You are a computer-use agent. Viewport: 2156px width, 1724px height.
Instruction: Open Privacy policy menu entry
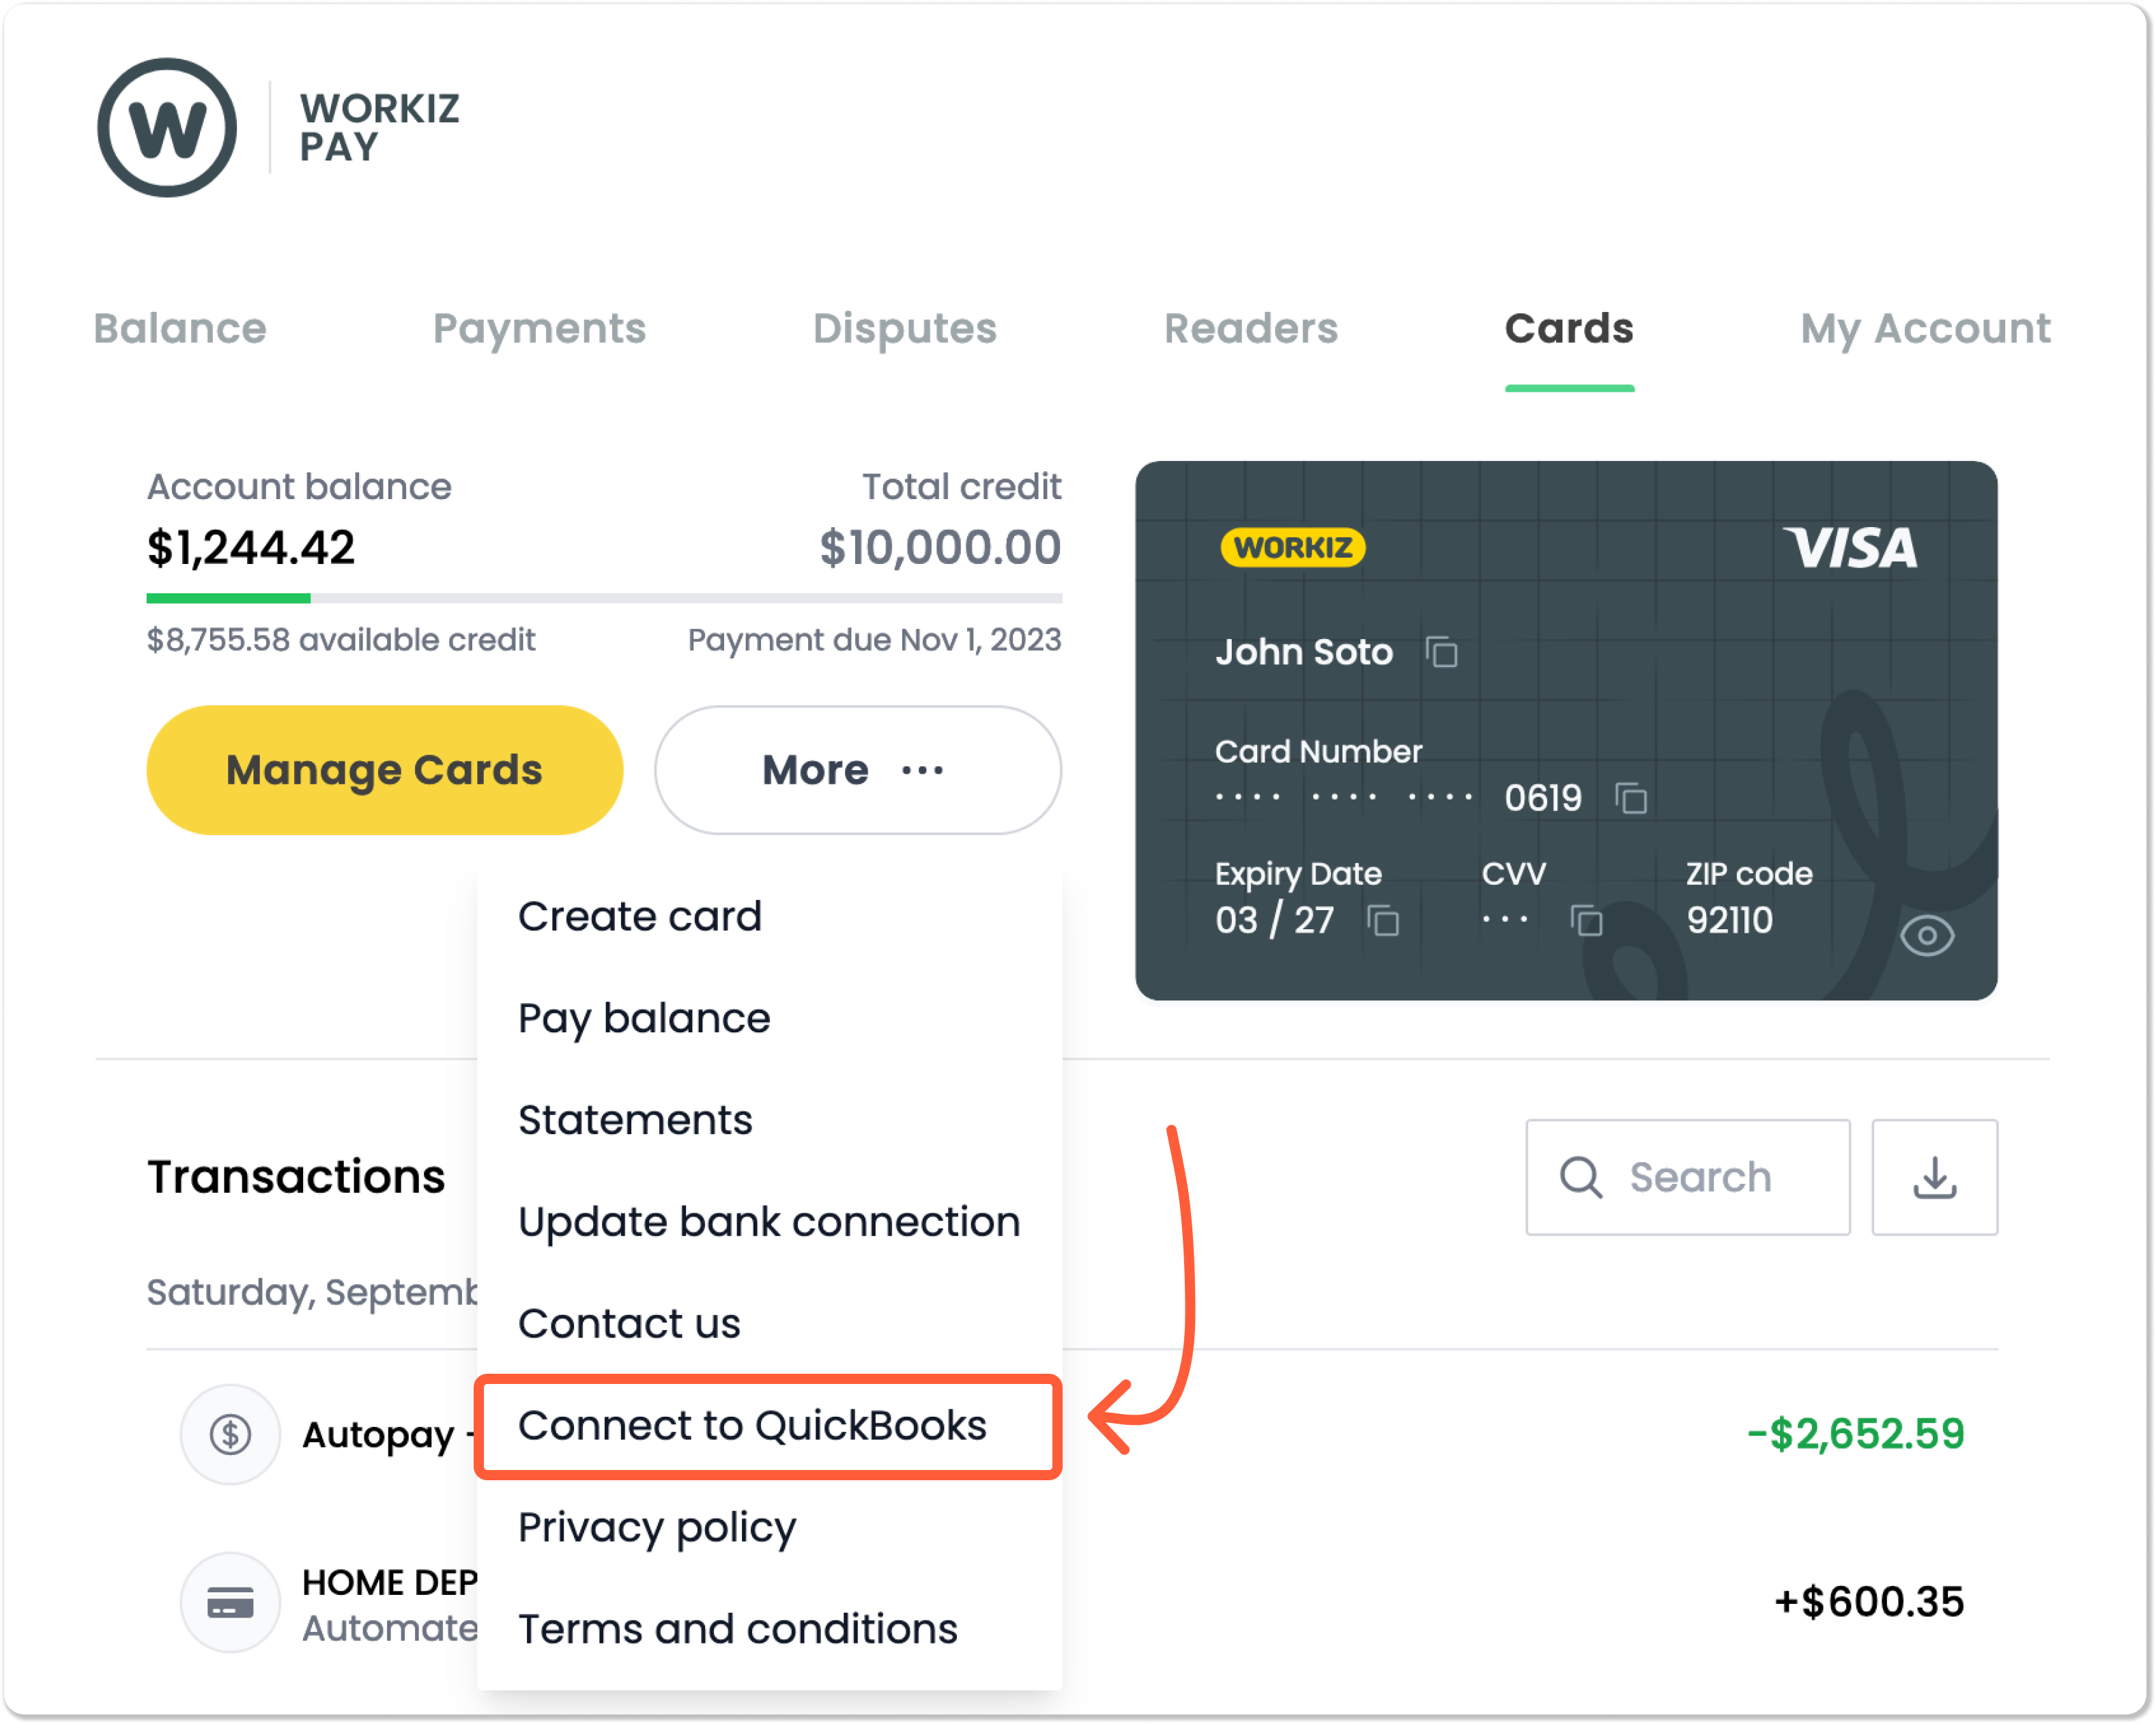click(769, 1528)
